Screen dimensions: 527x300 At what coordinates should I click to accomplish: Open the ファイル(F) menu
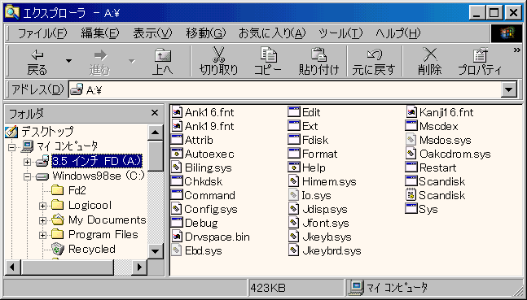42,33
